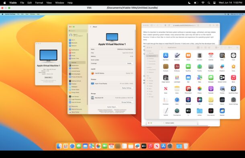Go back using the About back chevron
This screenshot has width=245, height=158.
click(91, 27)
